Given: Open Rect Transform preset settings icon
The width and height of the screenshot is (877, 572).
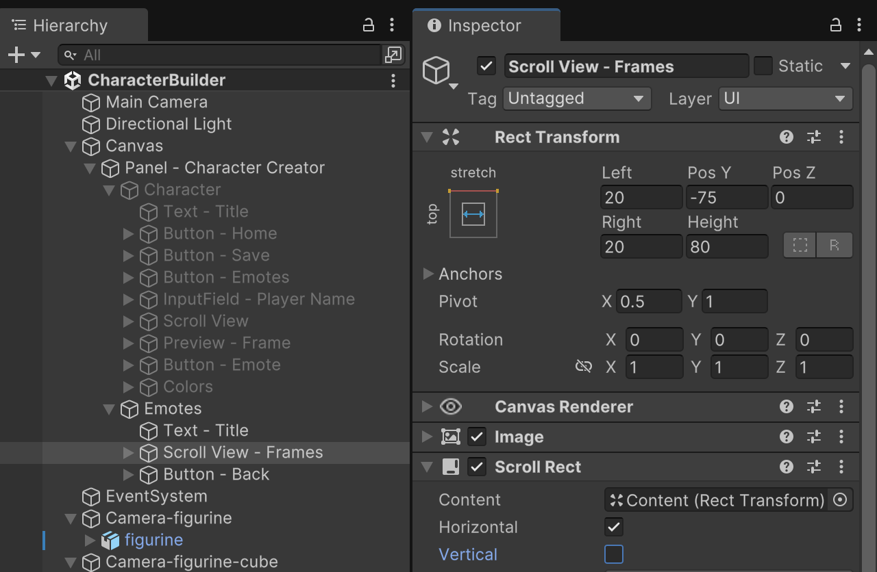Looking at the screenshot, I should pyautogui.click(x=814, y=137).
